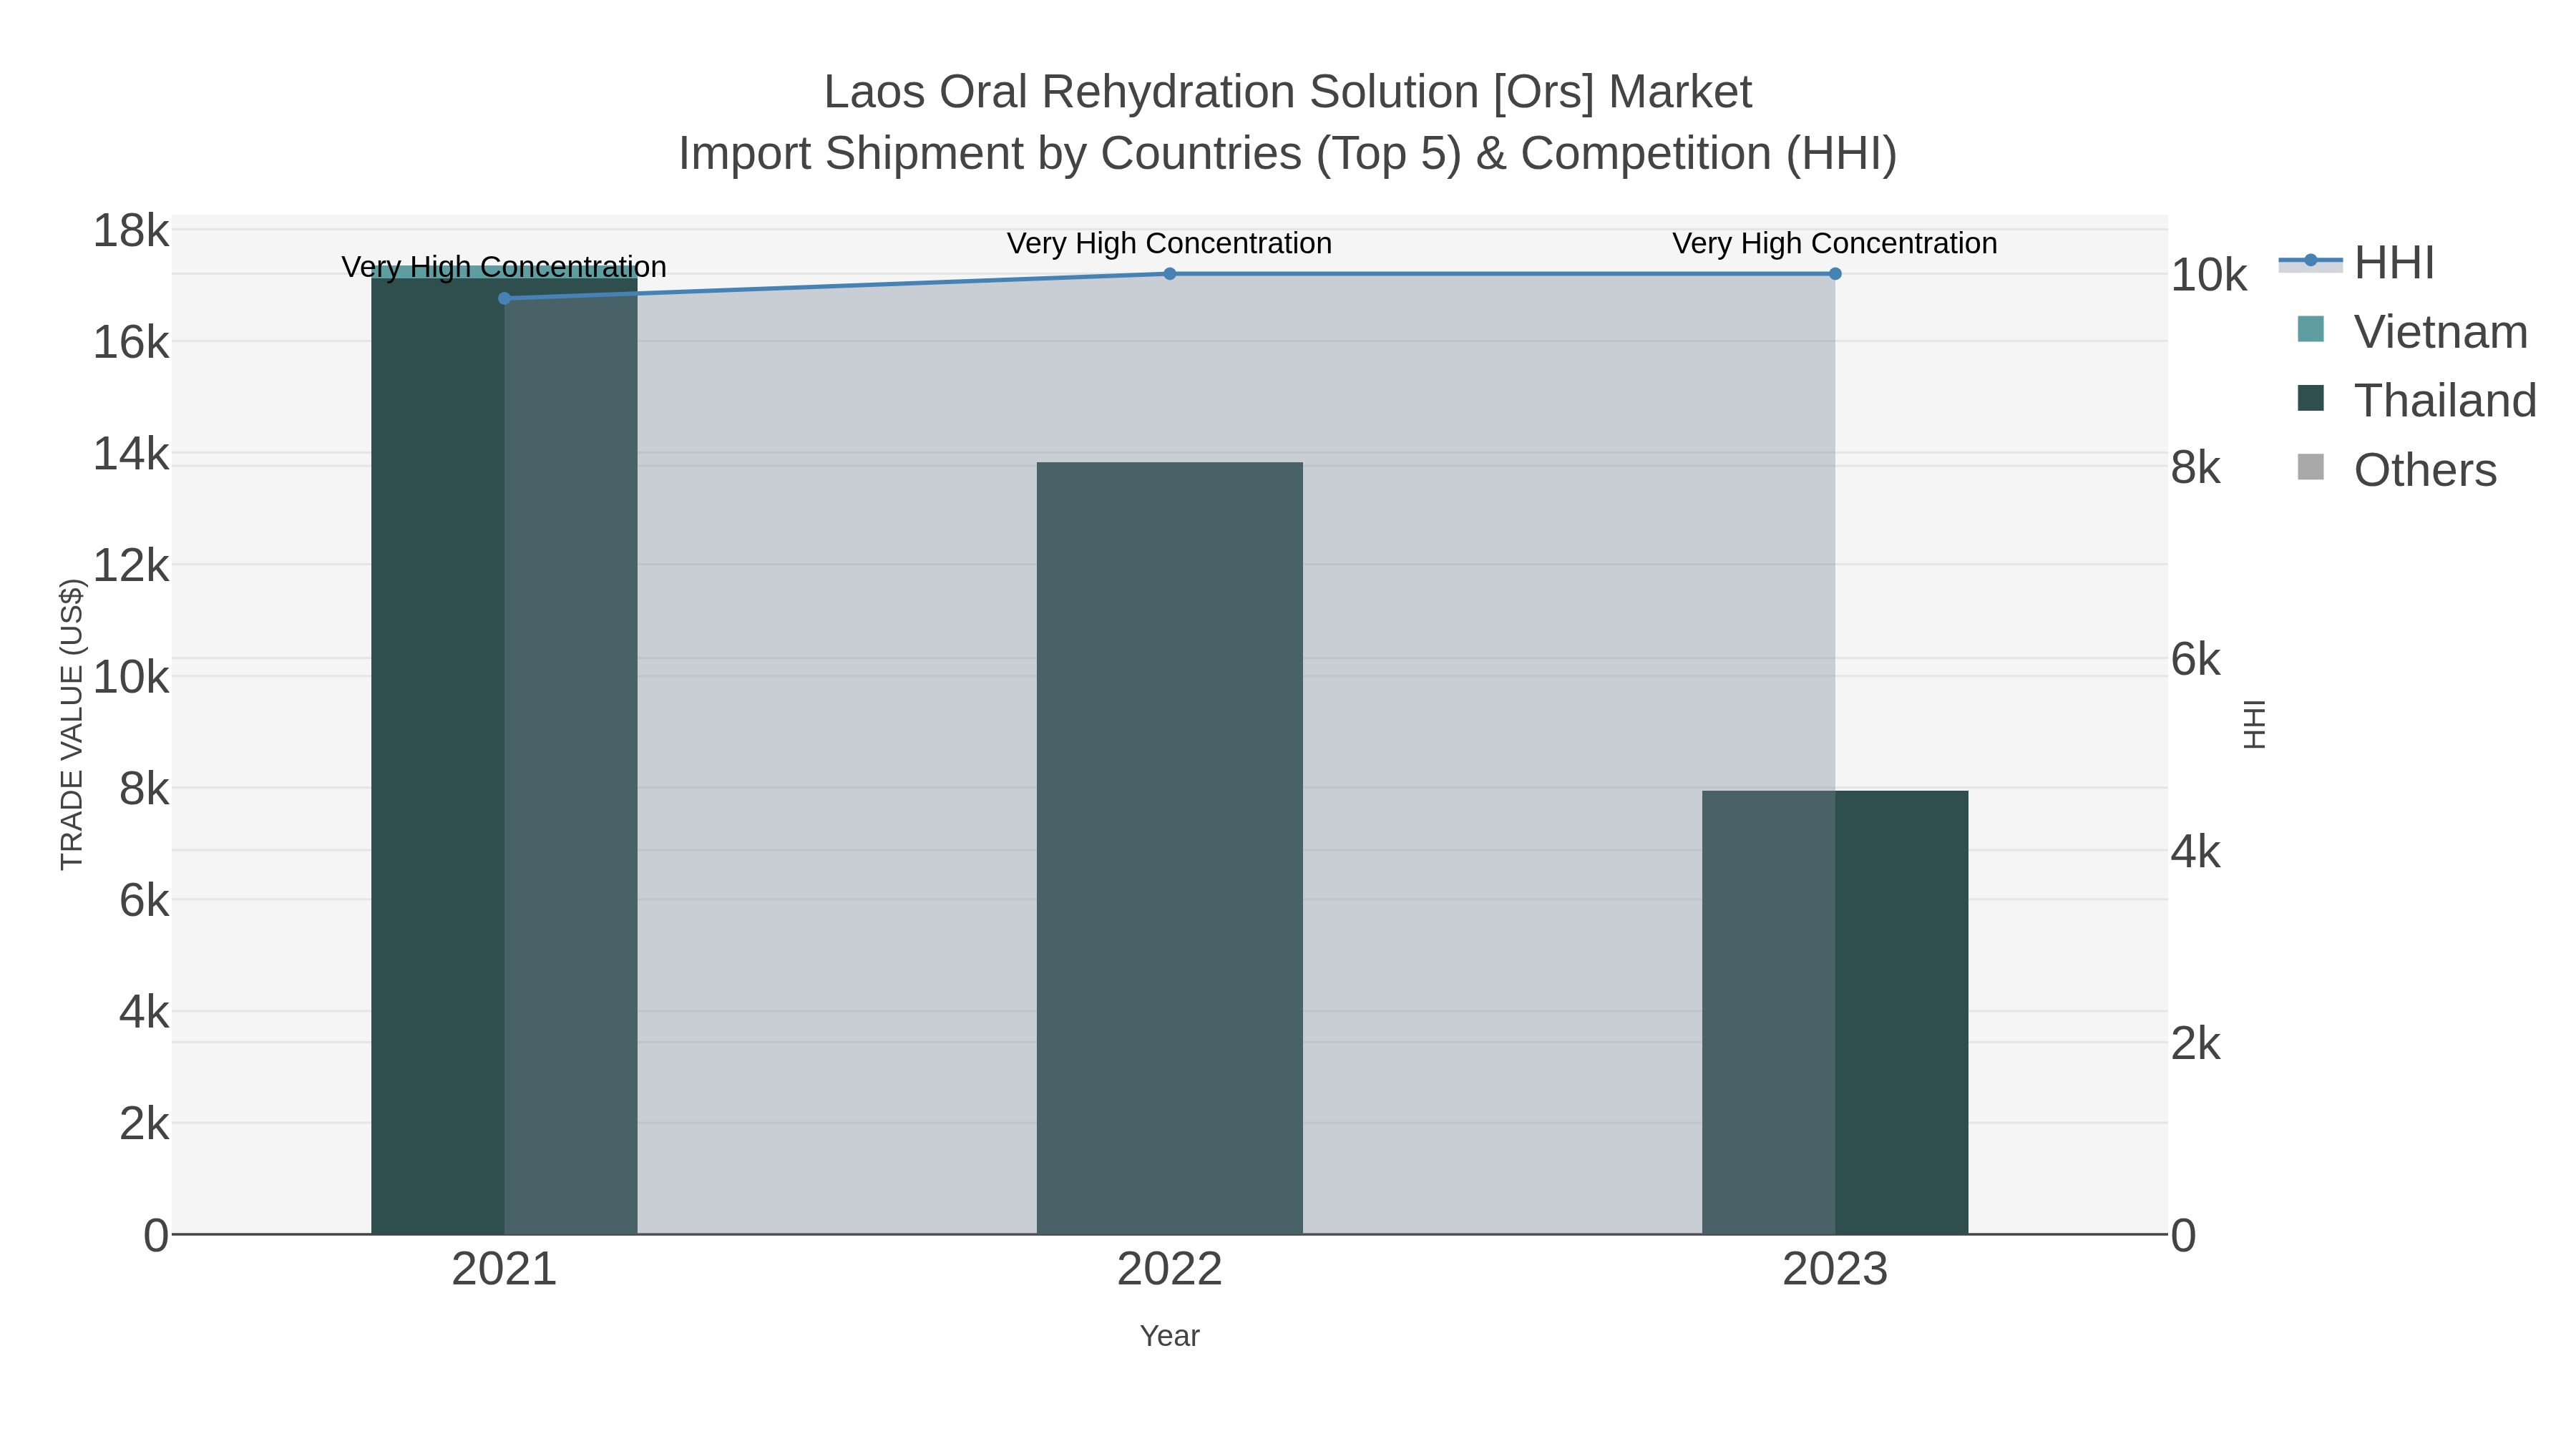Viewport: 2576px width, 1449px height.
Task: Click the 18k left axis tick label
Action: pyautogui.click(x=131, y=231)
